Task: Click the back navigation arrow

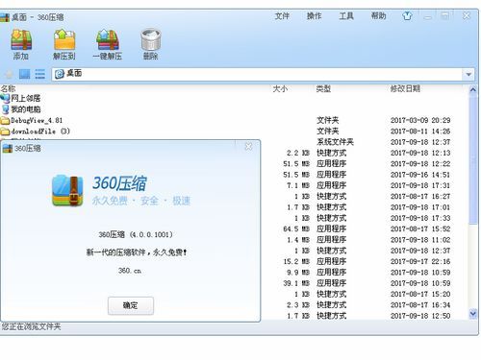Action: [9, 75]
